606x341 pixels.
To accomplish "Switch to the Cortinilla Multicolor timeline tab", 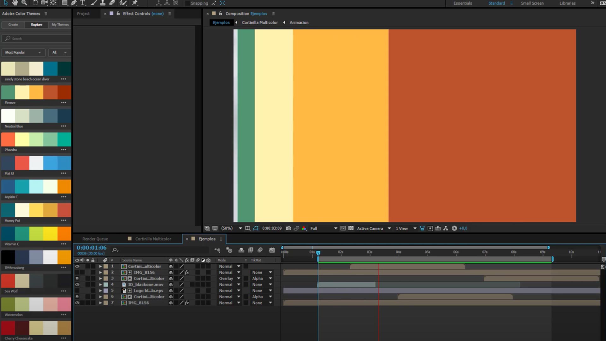I will click(153, 239).
